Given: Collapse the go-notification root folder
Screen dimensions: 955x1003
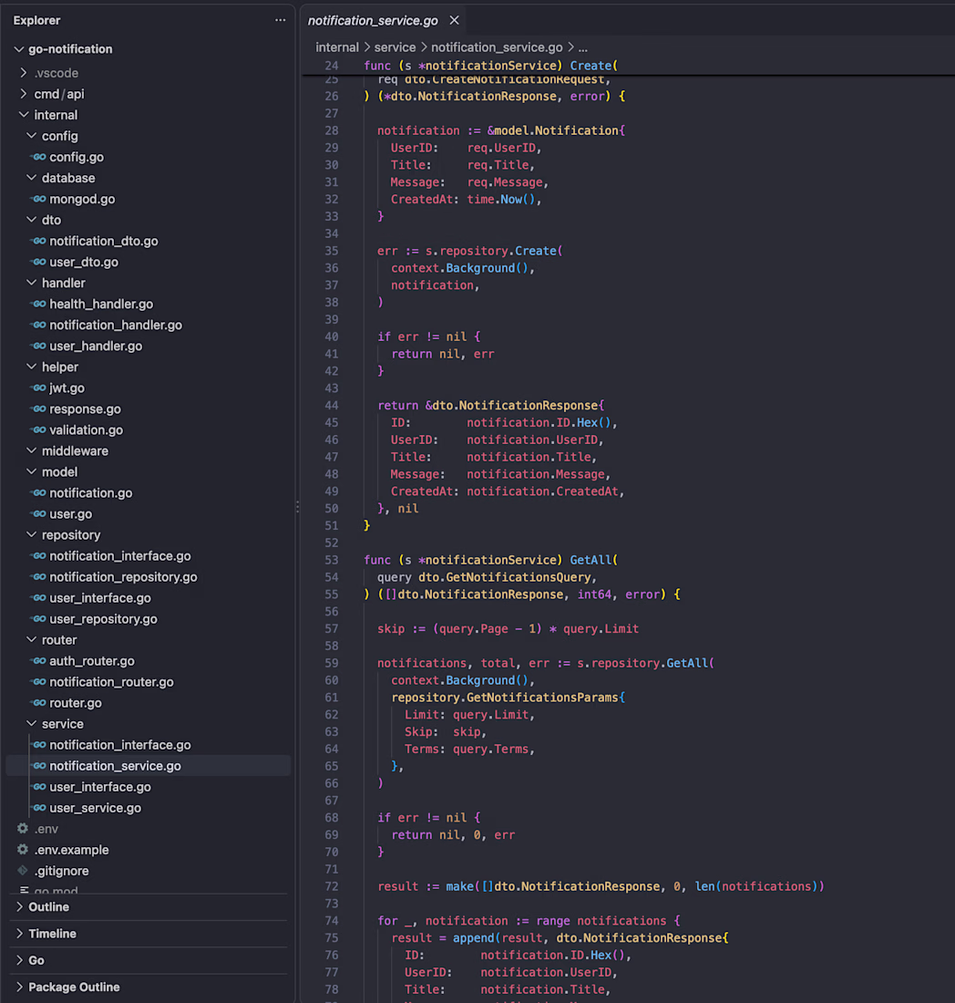Looking at the screenshot, I should coord(18,49).
